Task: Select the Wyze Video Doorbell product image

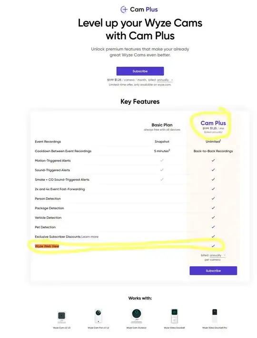Action: [174, 316]
